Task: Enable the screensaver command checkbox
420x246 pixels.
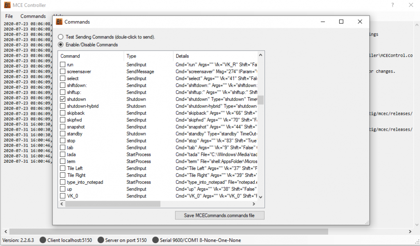Action: click(63, 72)
